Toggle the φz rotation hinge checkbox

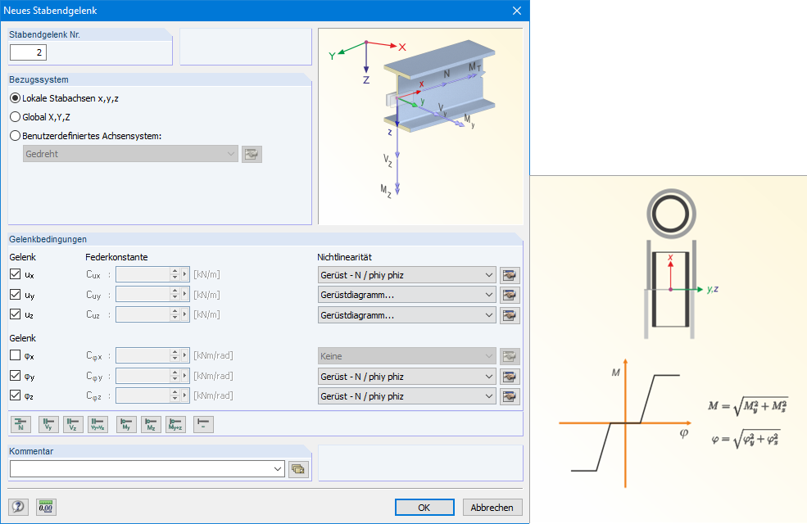(x=16, y=395)
